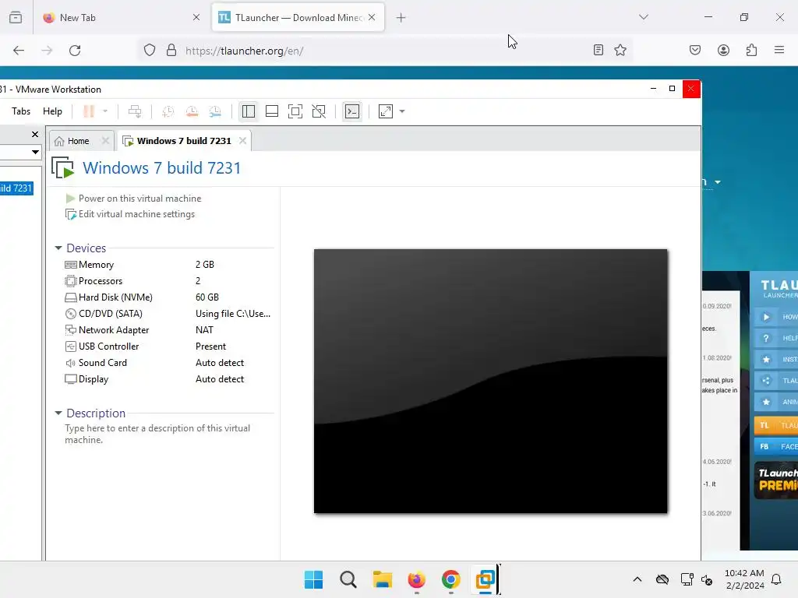Close the VMware Home tab

click(x=105, y=141)
